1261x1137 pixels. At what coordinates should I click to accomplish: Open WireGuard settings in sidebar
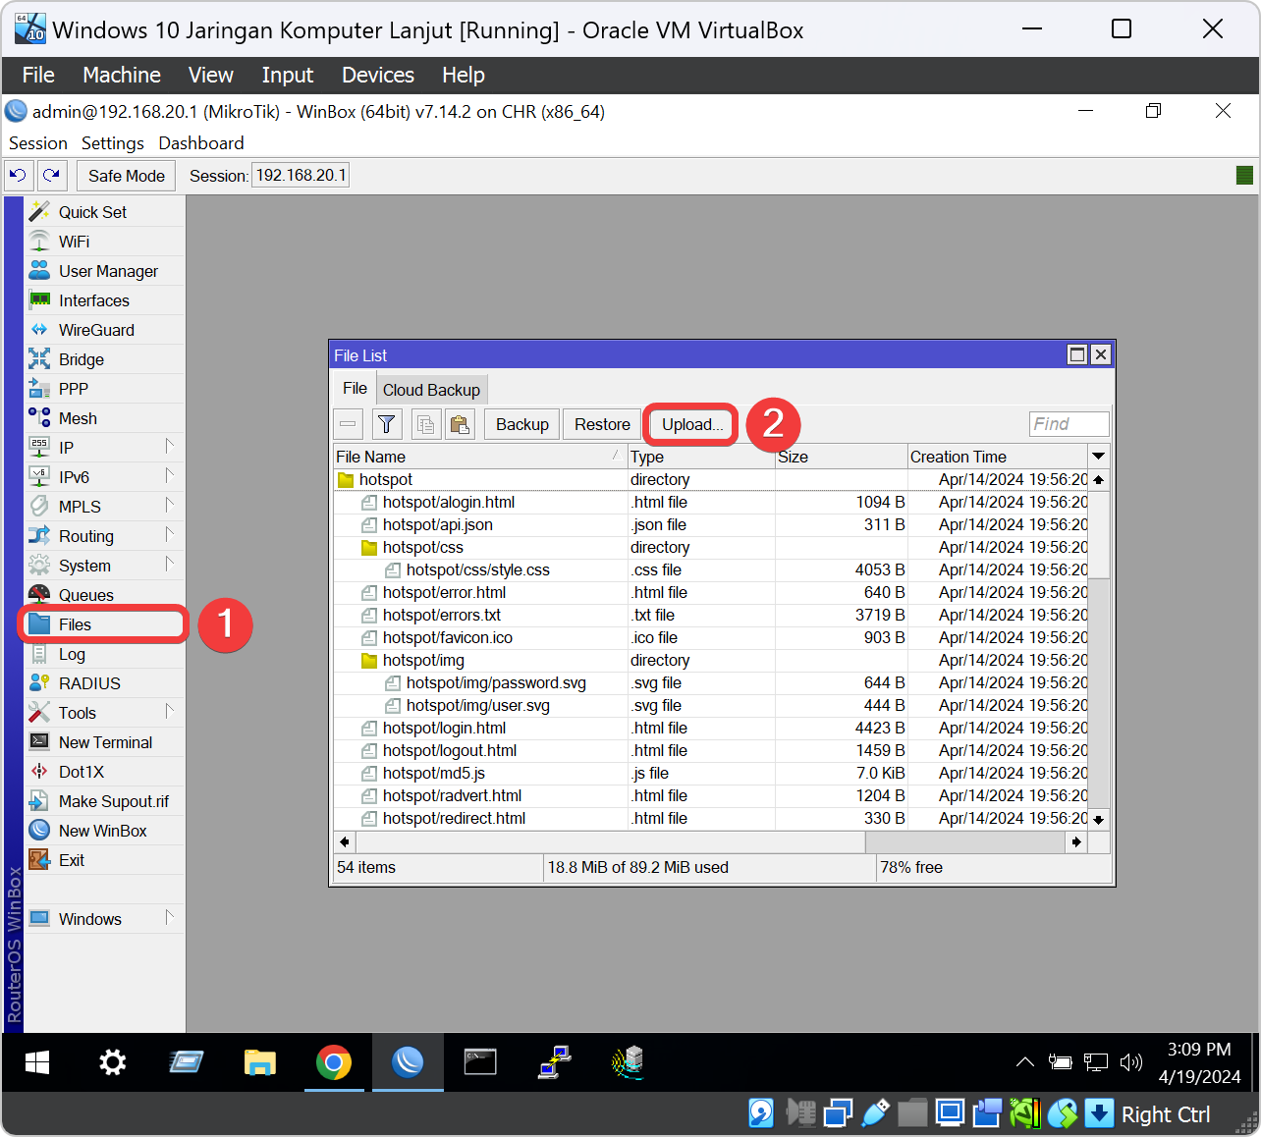pos(104,330)
